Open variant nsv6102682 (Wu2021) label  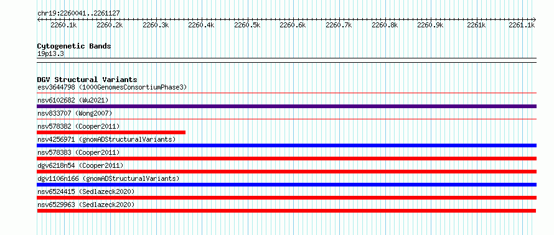point(73,100)
